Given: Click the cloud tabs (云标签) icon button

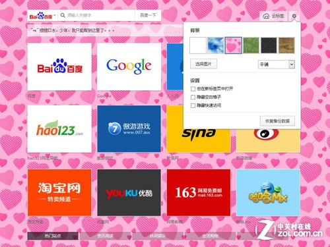Looking at the screenshot, I should [x=273, y=16].
